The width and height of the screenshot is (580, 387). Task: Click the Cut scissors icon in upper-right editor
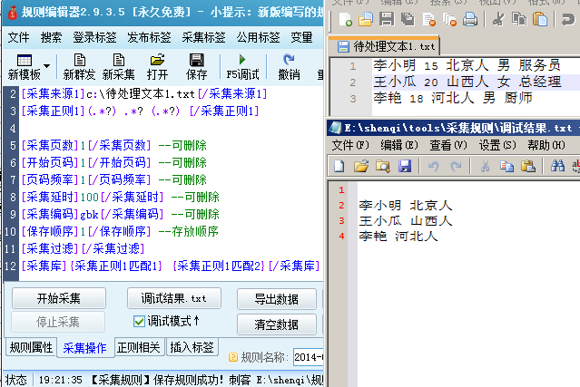click(498, 19)
